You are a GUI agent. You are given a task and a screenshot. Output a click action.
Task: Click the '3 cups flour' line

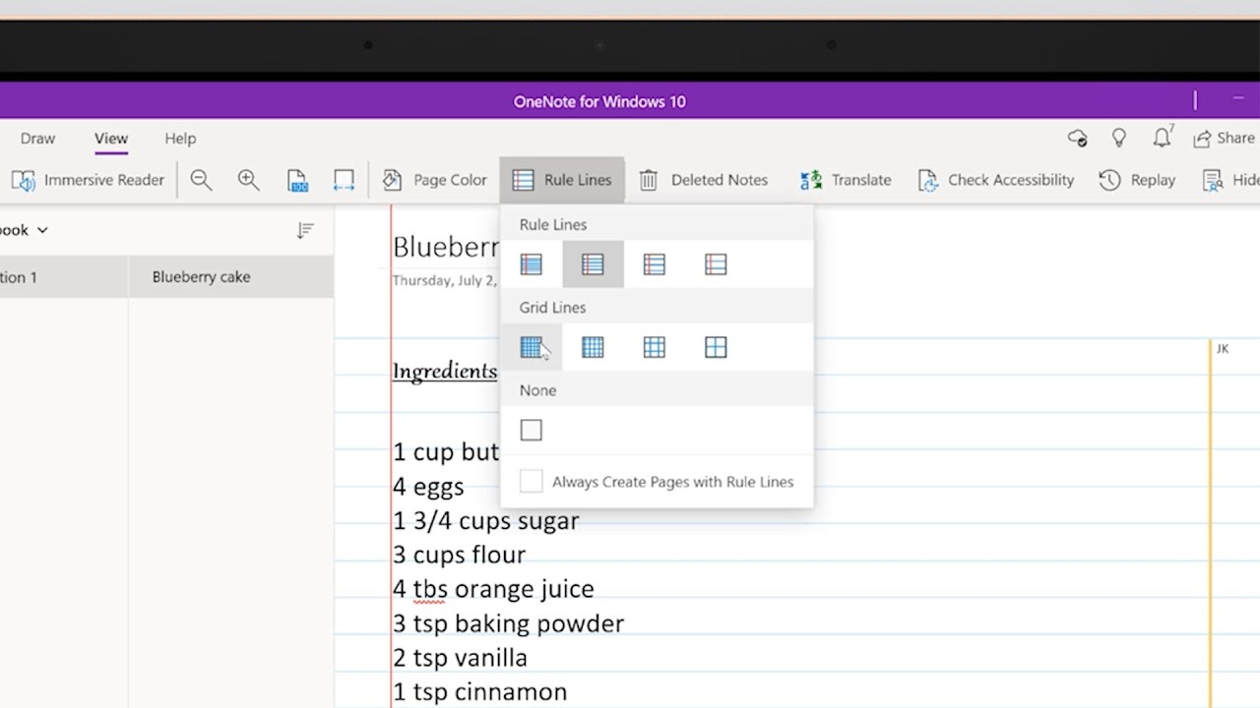[460, 555]
